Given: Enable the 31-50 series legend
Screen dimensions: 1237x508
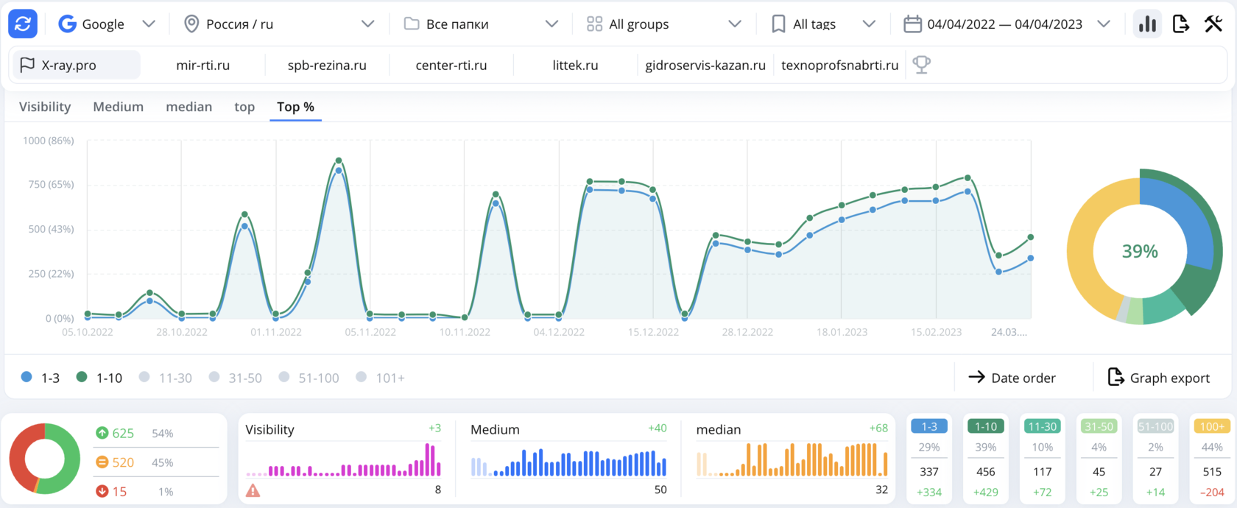Looking at the screenshot, I should click(236, 378).
